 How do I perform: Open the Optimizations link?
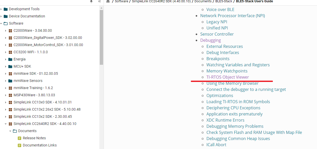[x=220, y=95]
